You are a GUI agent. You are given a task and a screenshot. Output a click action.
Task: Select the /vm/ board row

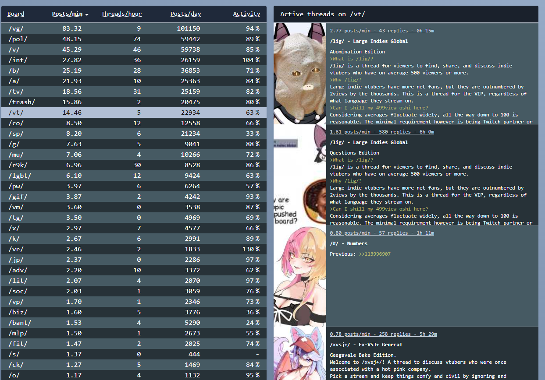(x=134, y=207)
